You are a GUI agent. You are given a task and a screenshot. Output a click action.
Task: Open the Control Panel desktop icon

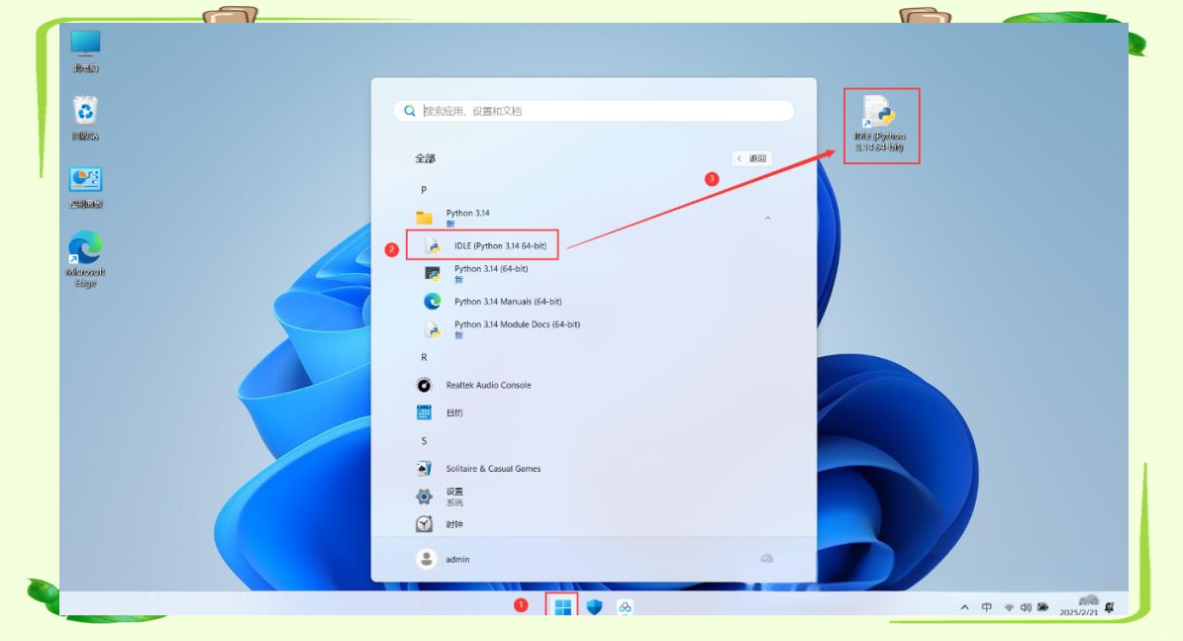85,187
